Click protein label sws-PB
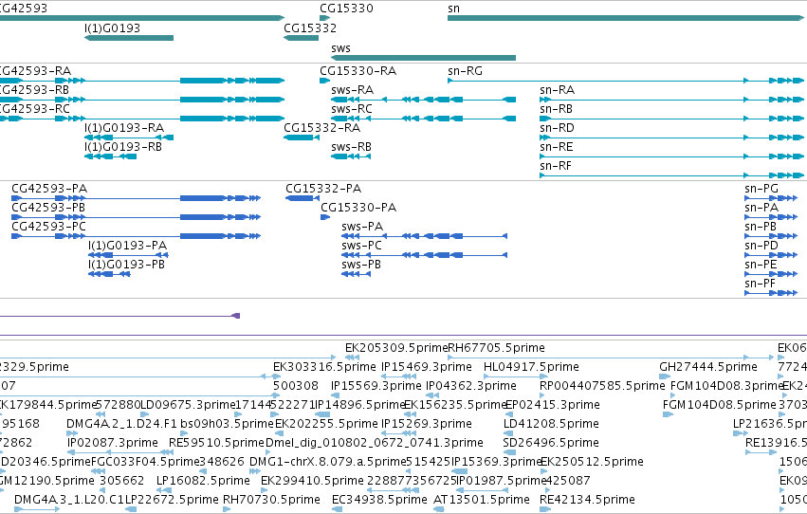Image resolution: width=807 pixels, height=514 pixels. pyautogui.click(x=361, y=265)
